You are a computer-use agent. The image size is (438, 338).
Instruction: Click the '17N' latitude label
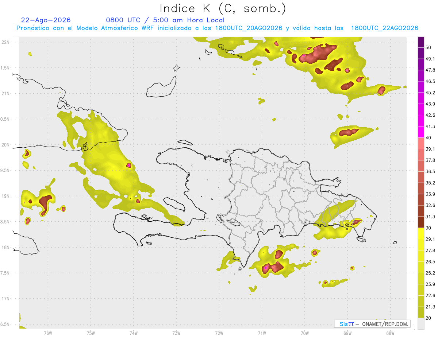pyautogui.click(x=5, y=299)
